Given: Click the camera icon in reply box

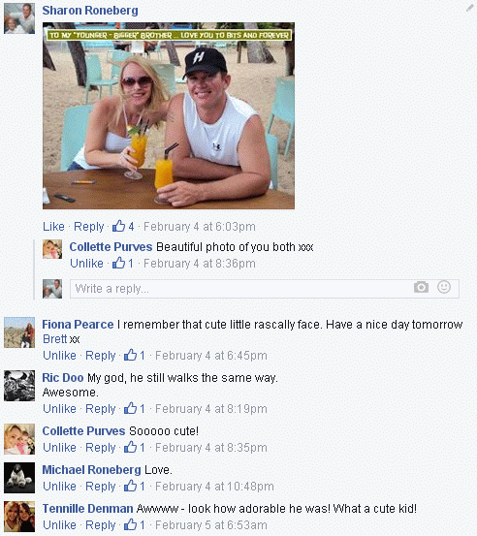Looking at the screenshot, I should tap(421, 287).
